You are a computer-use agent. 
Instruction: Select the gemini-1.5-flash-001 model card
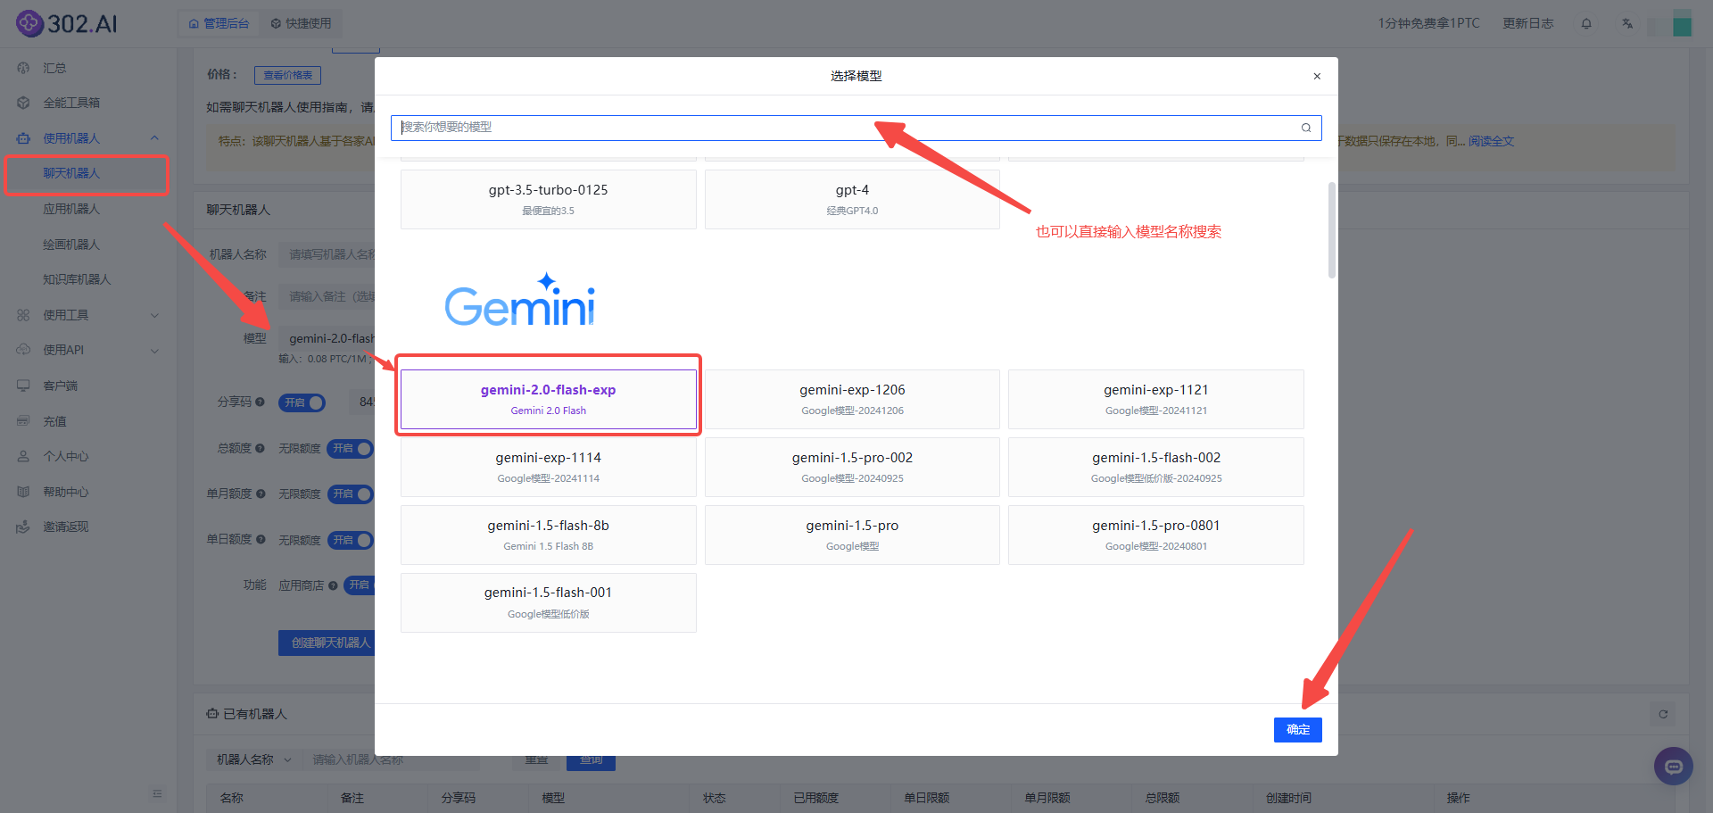549,602
